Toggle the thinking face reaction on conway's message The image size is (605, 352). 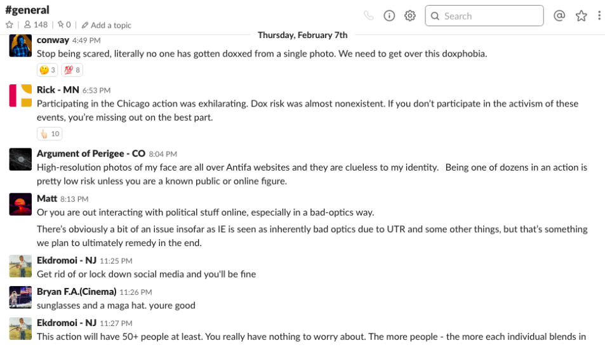[x=48, y=70]
